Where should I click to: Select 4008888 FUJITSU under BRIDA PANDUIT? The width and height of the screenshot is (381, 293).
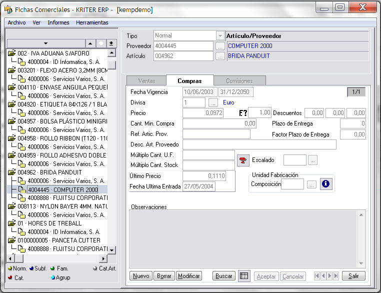tap(67, 198)
